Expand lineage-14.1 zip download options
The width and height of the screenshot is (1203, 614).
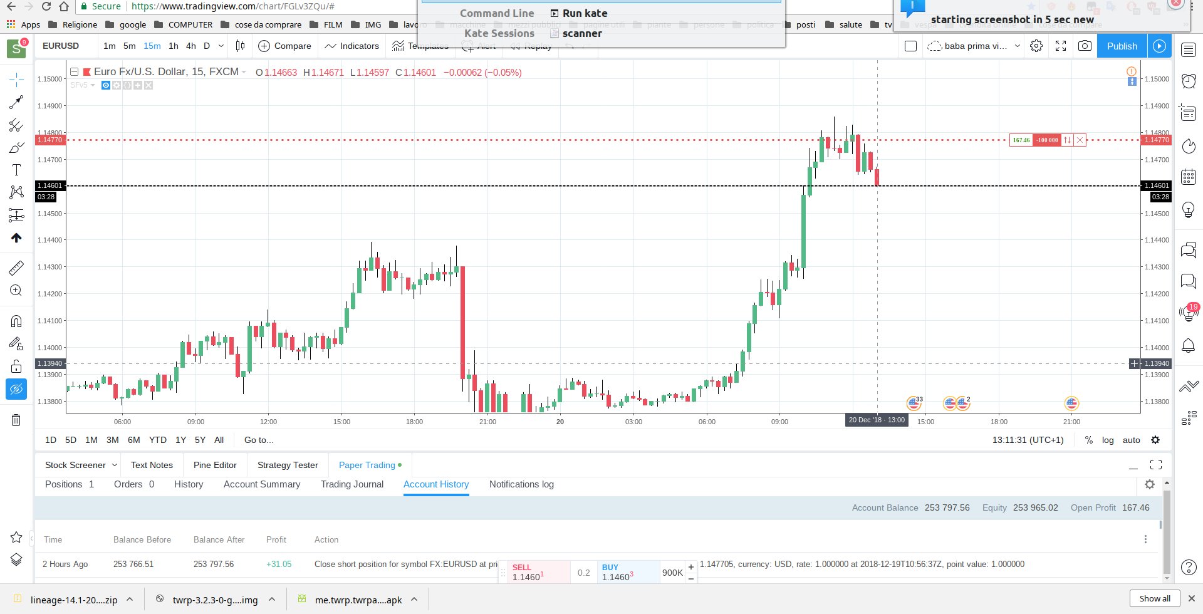tap(130, 600)
